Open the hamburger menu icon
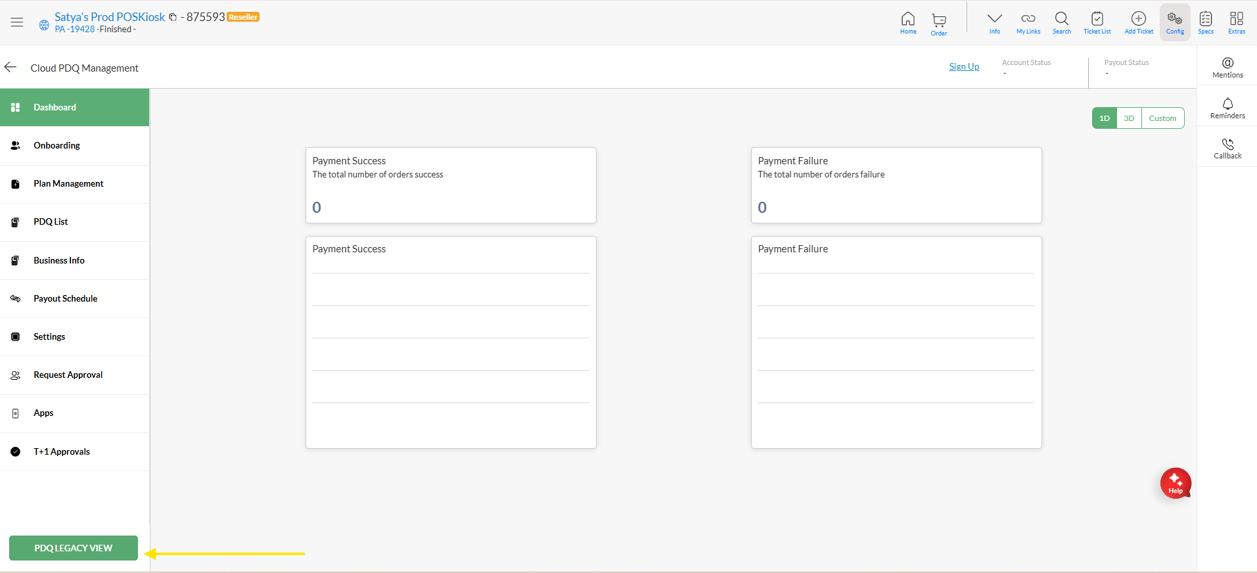Viewport: 1257px width, 573px height. 17,22
